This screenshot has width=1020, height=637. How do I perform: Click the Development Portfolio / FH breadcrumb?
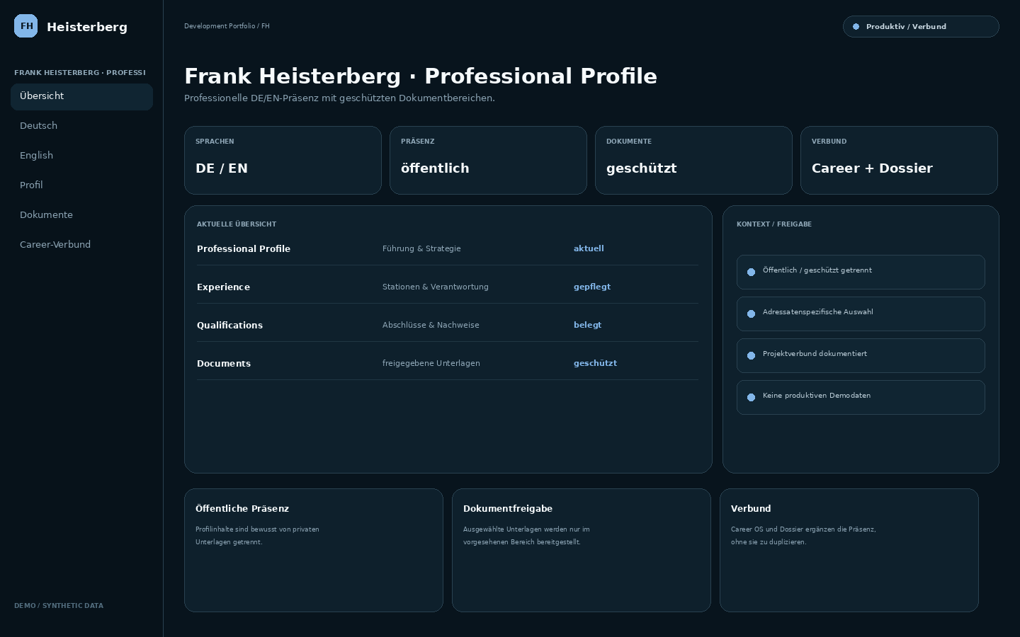(227, 26)
